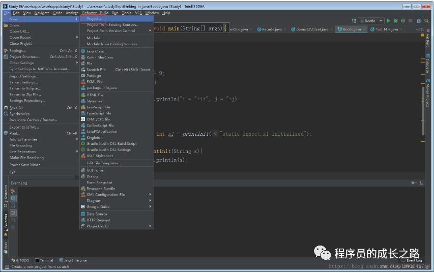Screen dimensions: 434x273
Task: Select Resource Bundle entry
Action: pos(117,189)
